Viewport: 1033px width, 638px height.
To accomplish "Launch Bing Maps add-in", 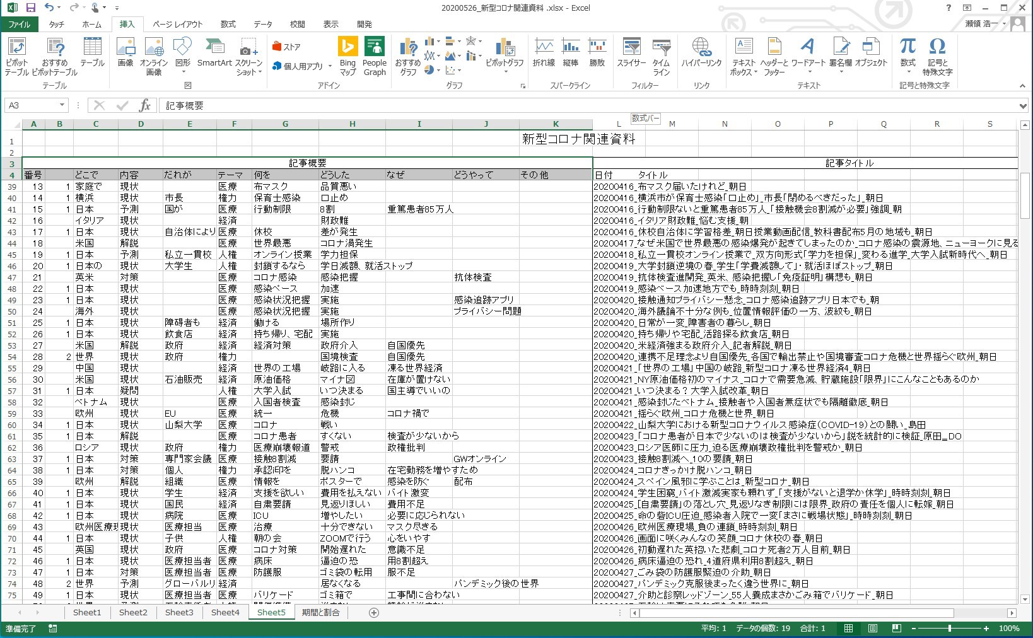I will (347, 57).
